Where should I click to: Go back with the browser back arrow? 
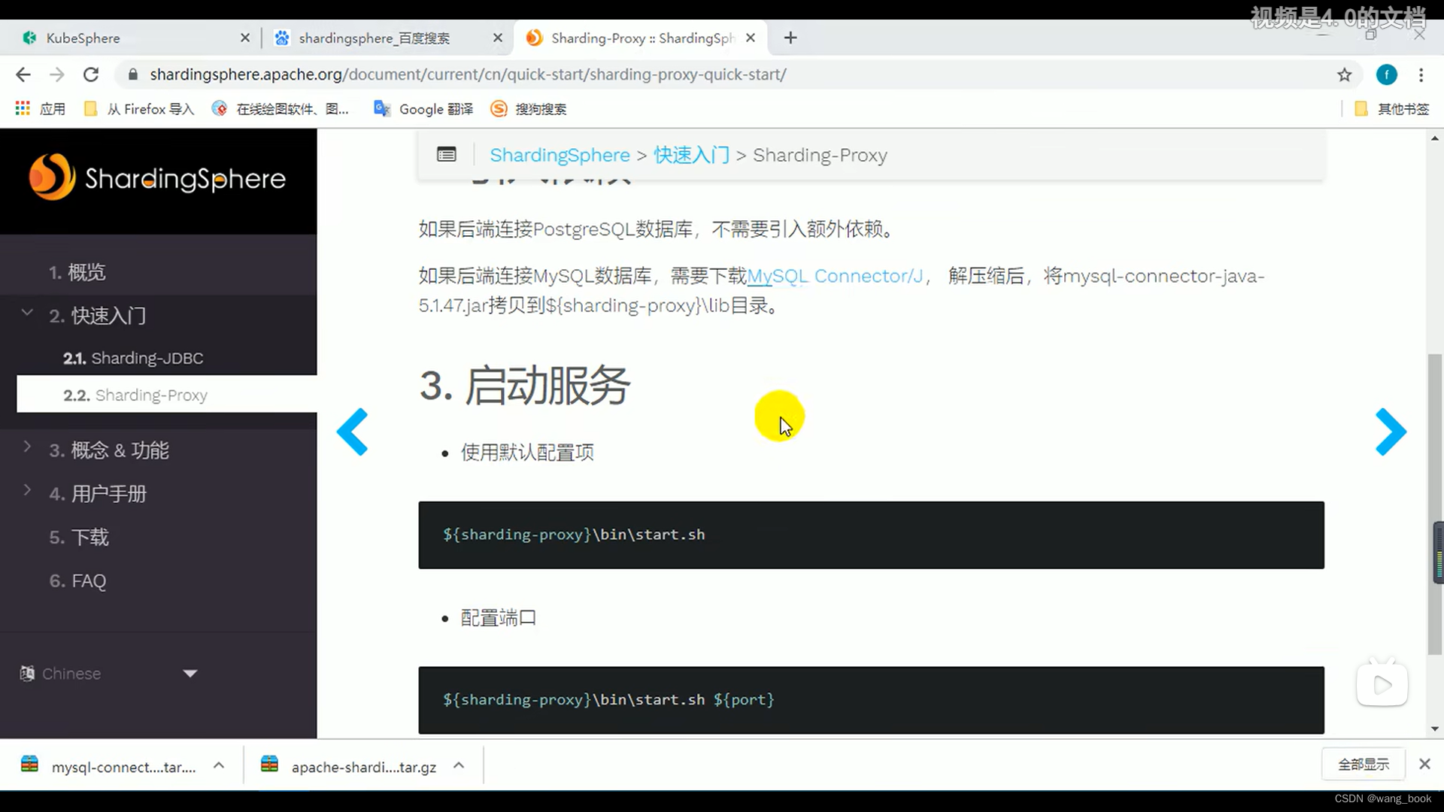point(23,74)
